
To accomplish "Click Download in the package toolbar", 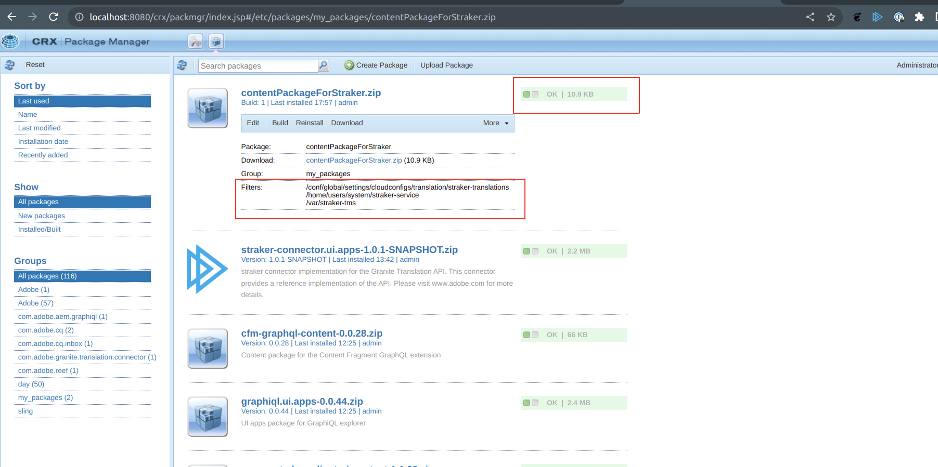I will (x=347, y=123).
